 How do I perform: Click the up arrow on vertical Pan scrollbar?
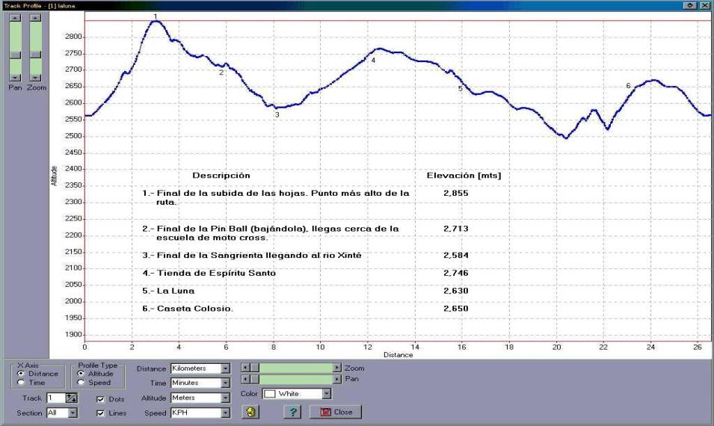click(15, 17)
